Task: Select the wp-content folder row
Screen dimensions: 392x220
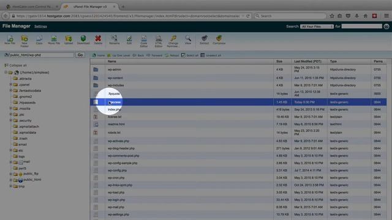Action: click(x=238, y=78)
